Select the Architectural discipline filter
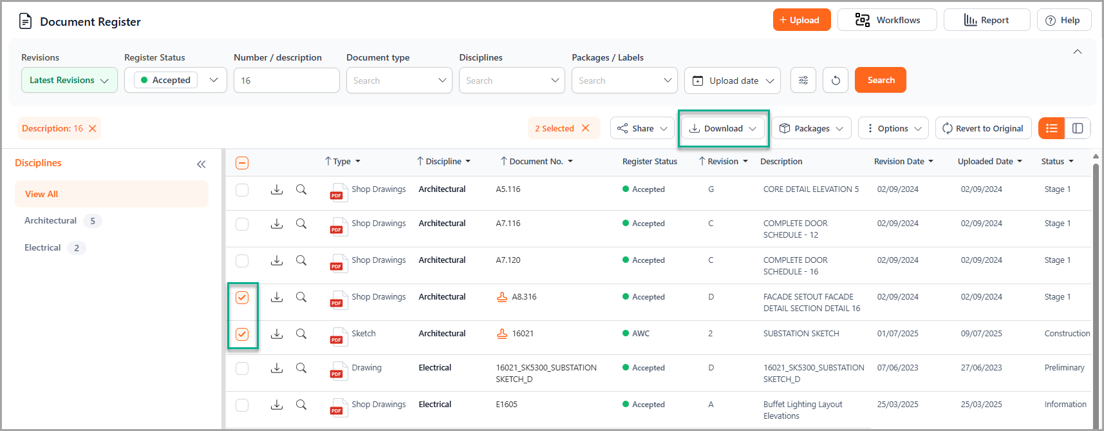 51,221
